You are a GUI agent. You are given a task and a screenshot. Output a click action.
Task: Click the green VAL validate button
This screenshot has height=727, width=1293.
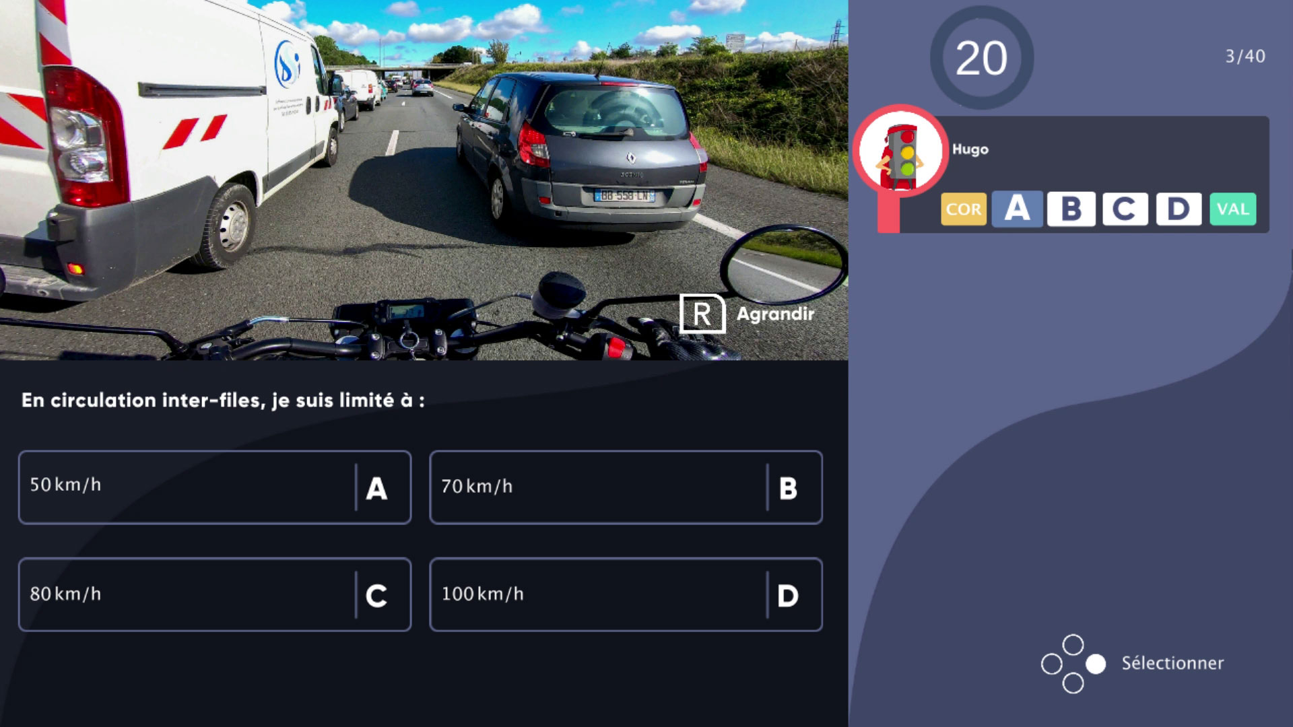1232,209
